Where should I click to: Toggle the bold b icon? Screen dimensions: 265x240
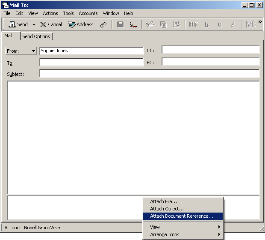pos(206,25)
